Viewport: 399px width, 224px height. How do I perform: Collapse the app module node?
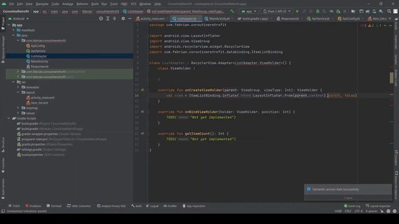click(9, 25)
